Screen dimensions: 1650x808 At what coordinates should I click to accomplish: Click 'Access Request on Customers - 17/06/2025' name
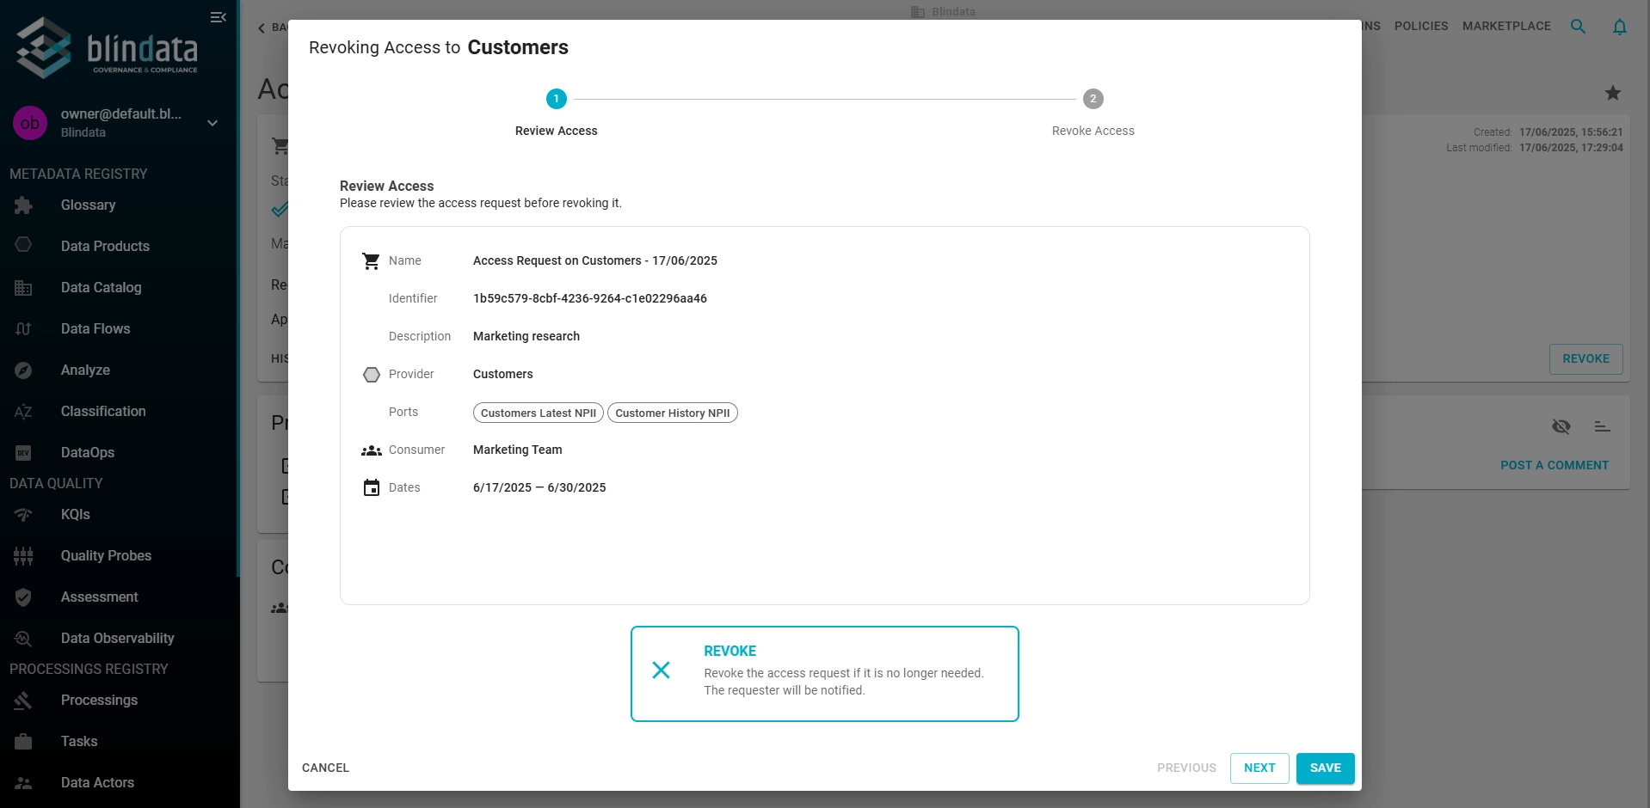pos(595,260)
